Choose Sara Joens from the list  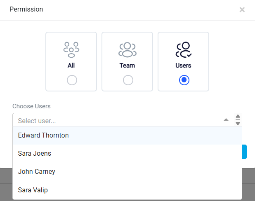tap(127, 154)
